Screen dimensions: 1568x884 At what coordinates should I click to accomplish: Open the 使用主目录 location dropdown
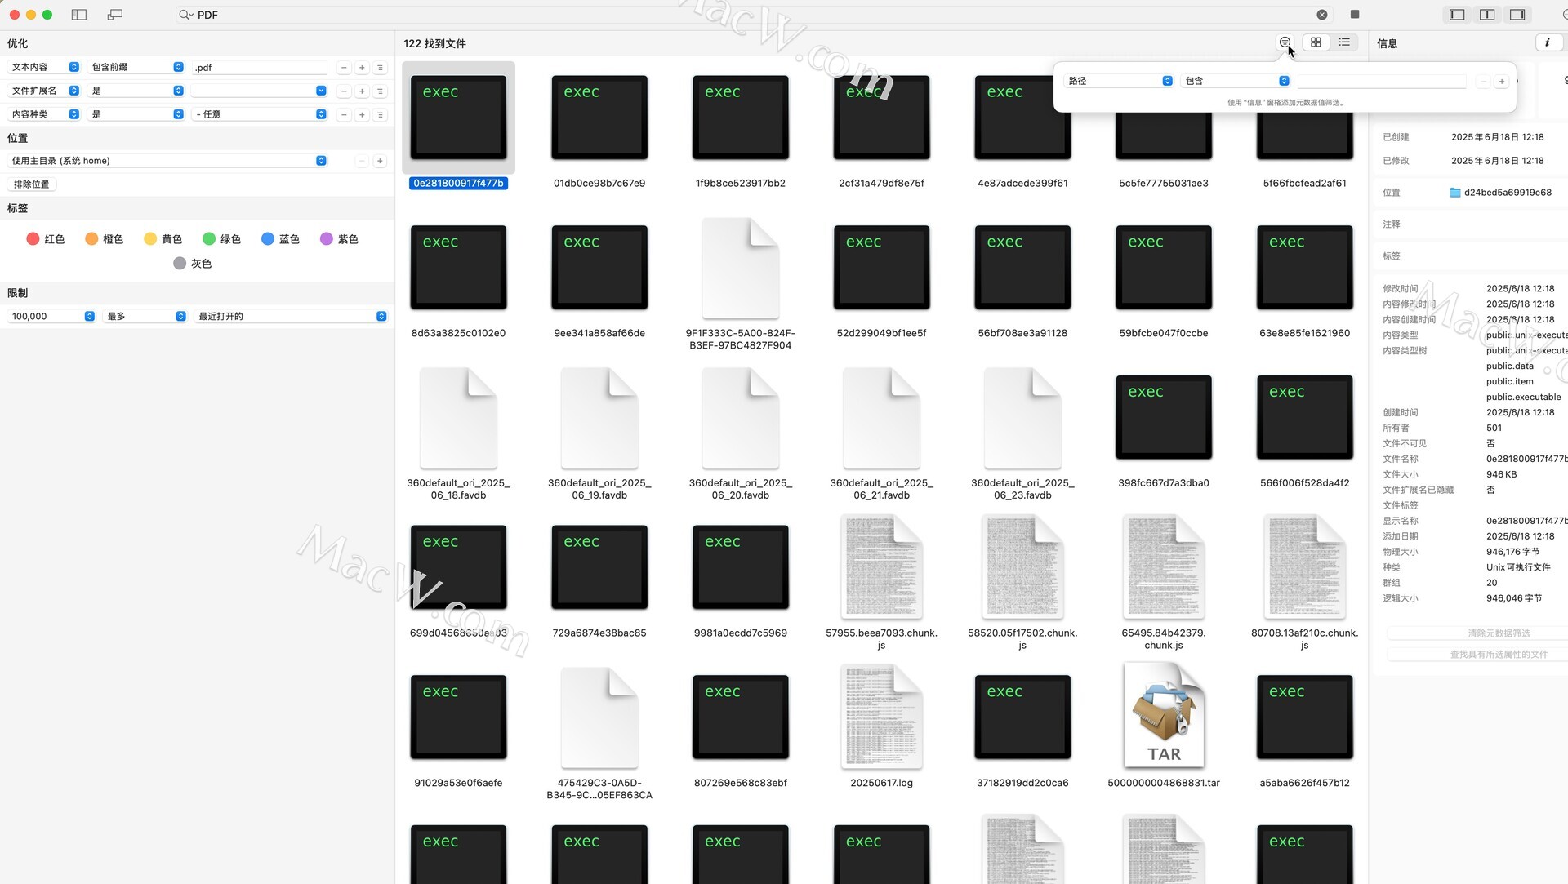[167, 161]
